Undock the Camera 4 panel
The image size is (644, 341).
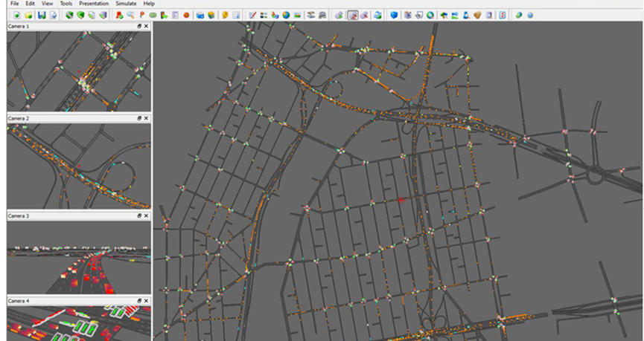coord(139,301)
